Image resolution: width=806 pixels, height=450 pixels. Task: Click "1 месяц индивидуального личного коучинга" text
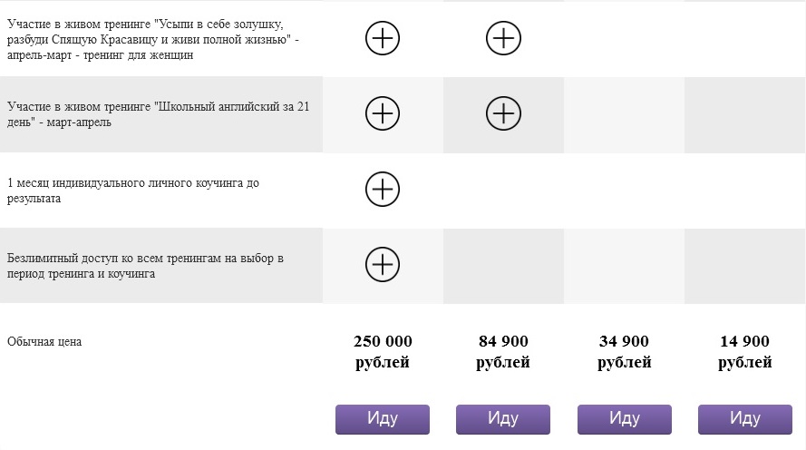point(133,190)
